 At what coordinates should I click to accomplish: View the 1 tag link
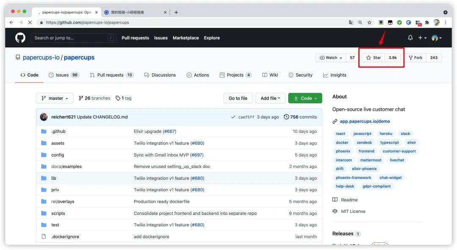click(x=124, y=98)
